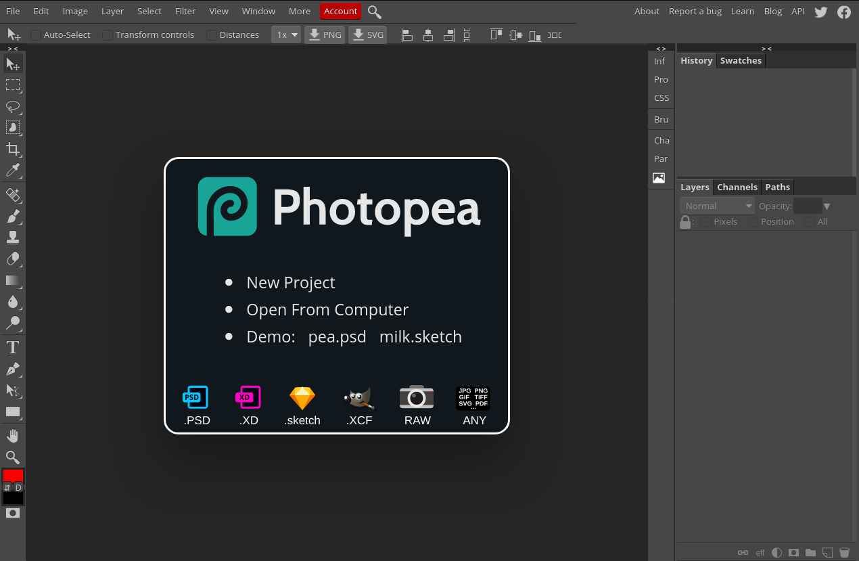
Task: Enable the Distances checkbox
Action: (x=212, y=35)
